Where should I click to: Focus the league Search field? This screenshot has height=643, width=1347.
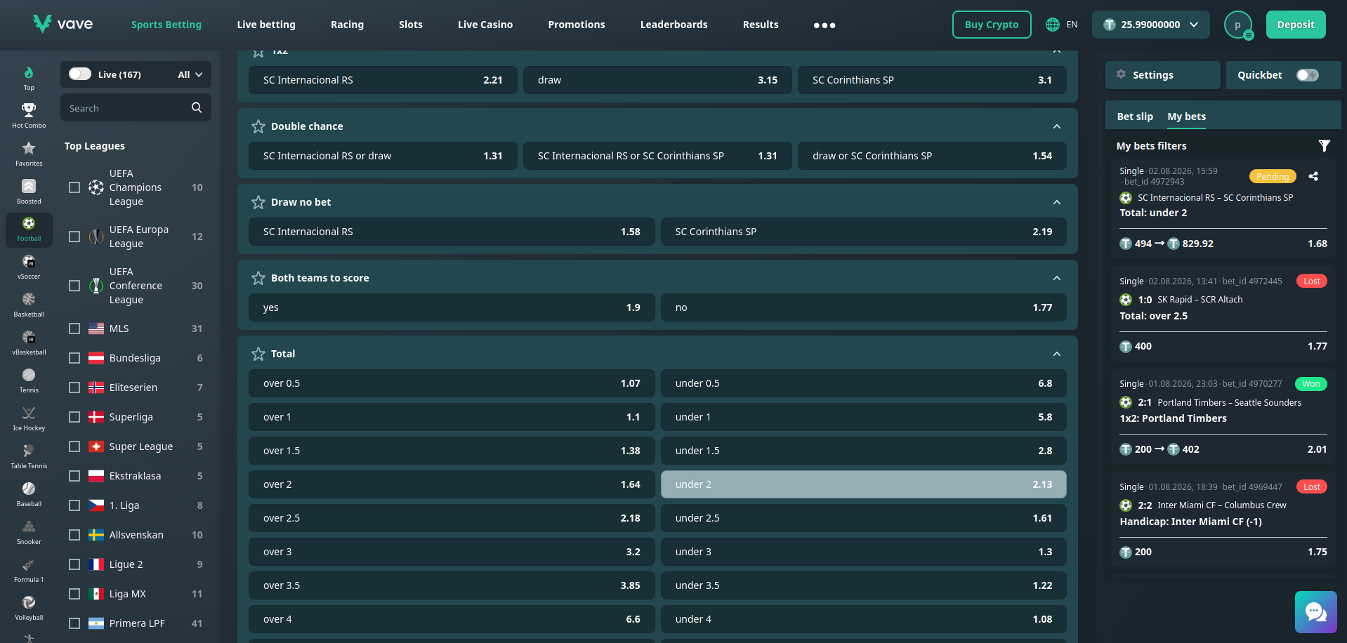point(136,108)
